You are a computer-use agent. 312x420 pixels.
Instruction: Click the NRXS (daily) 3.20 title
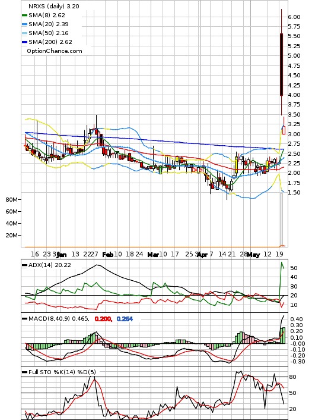point(54,6)
